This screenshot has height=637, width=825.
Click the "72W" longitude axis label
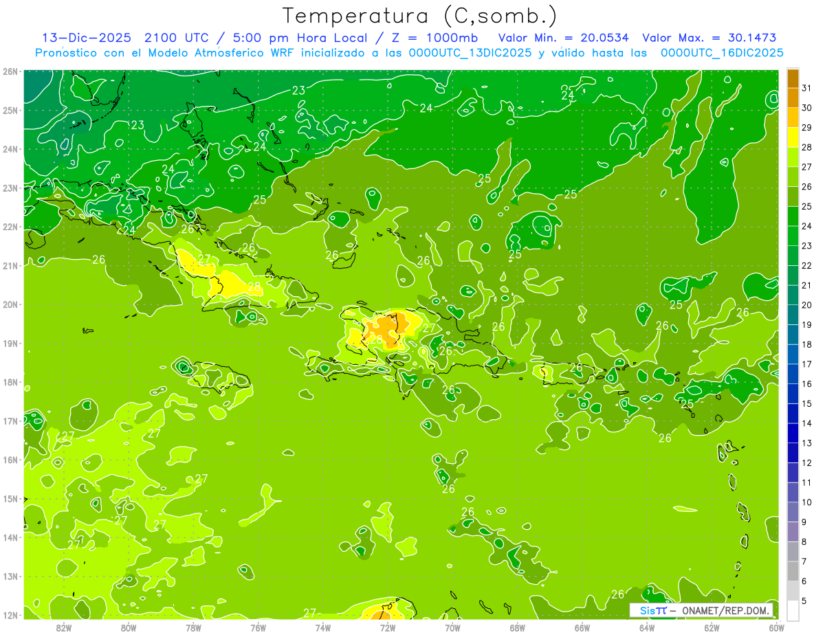point(388,627)
